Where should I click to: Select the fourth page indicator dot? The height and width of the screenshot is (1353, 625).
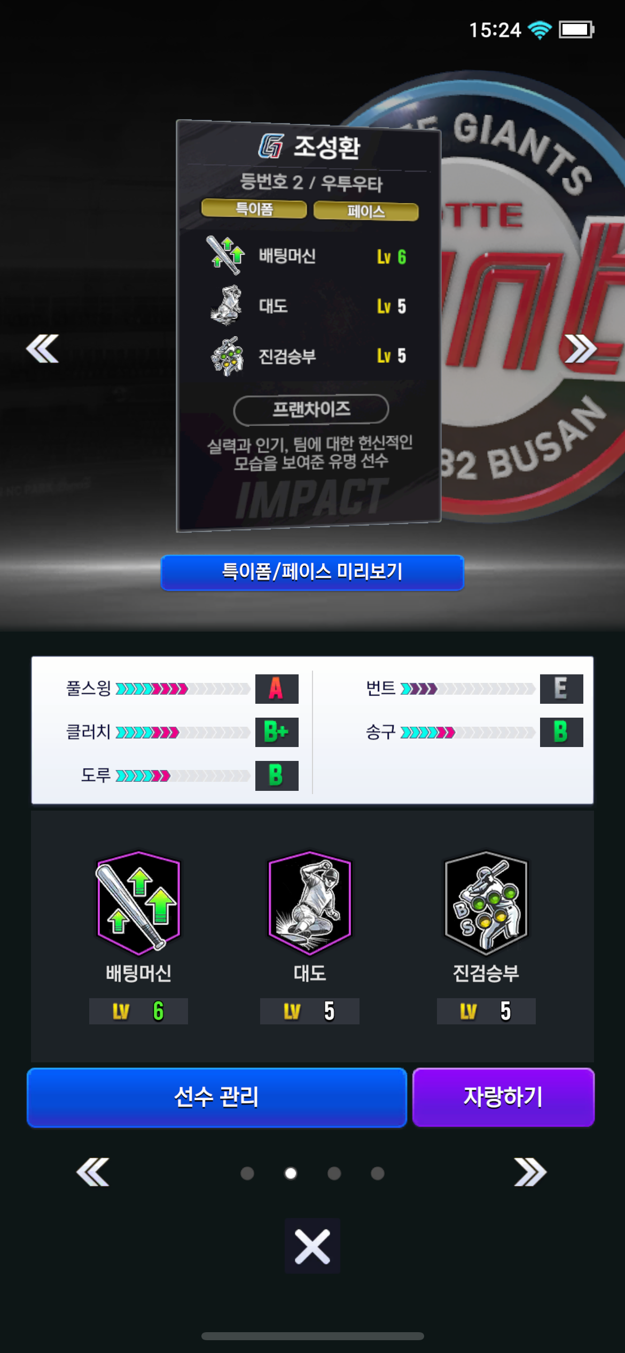(x=378, y=1173)
